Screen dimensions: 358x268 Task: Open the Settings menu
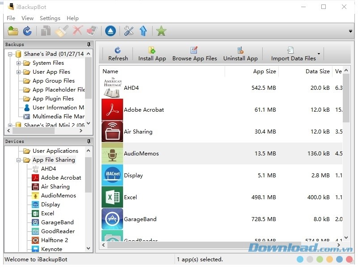[50, 18]
